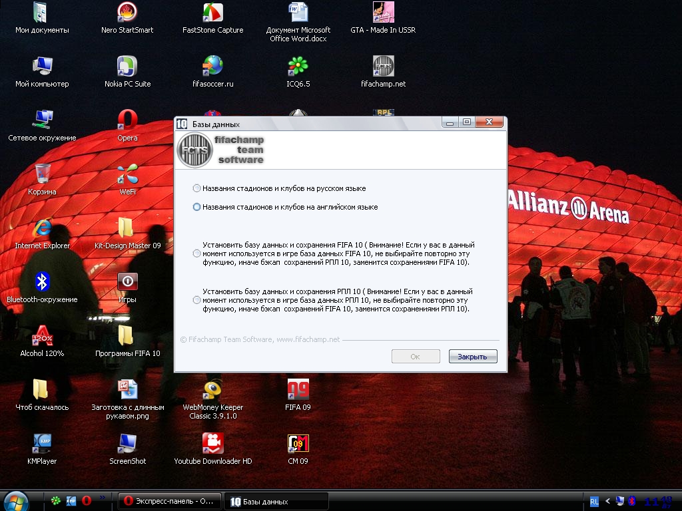Image resolution: width=682 pixels, height=511 pixels.
Task: Switch to Базы данных taskbar button
Action: (276, 502)
